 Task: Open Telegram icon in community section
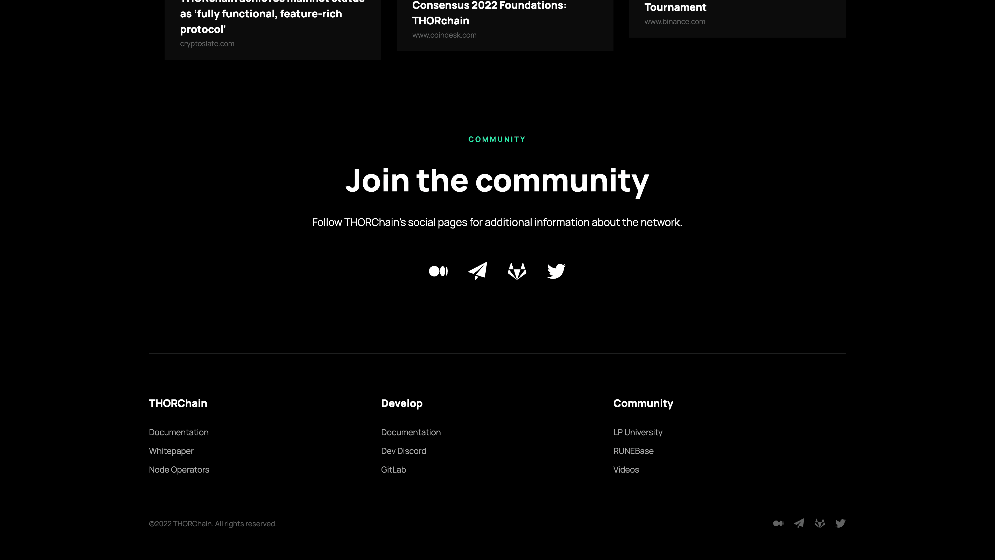(x=478, y=271)
